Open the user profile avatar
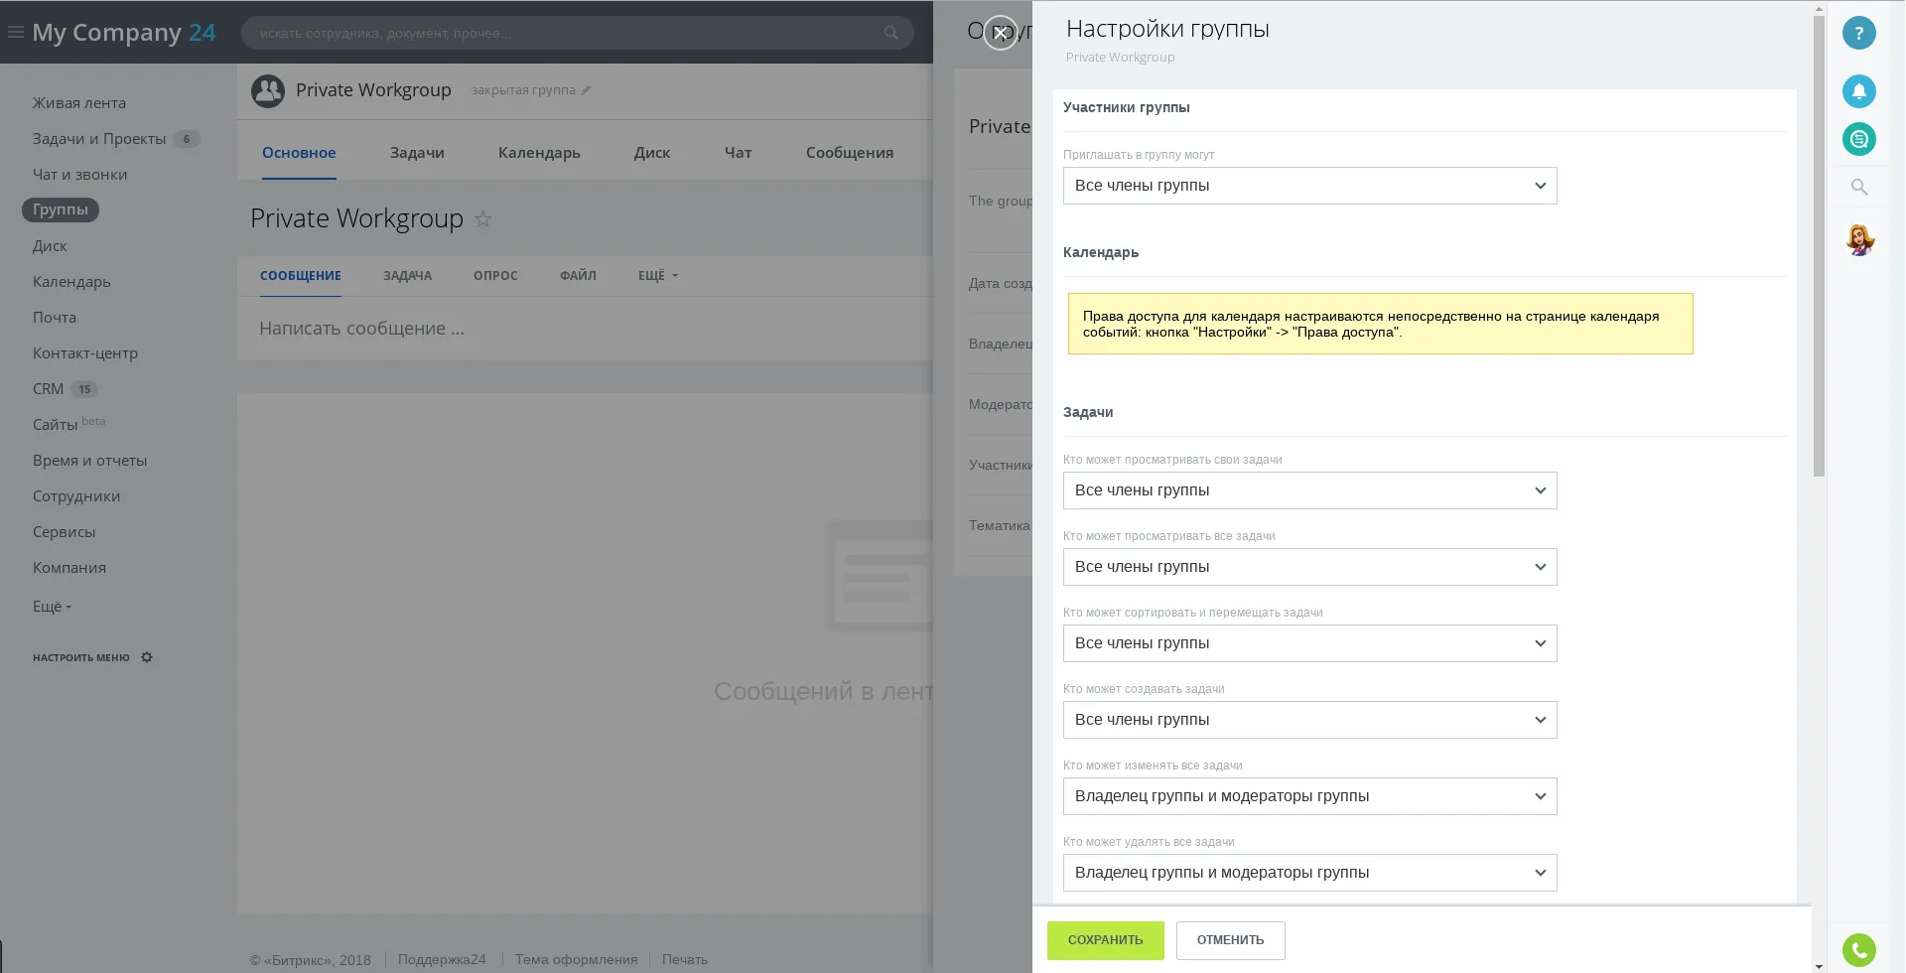Screen dimensions: 1906x973 (1858, 240)
